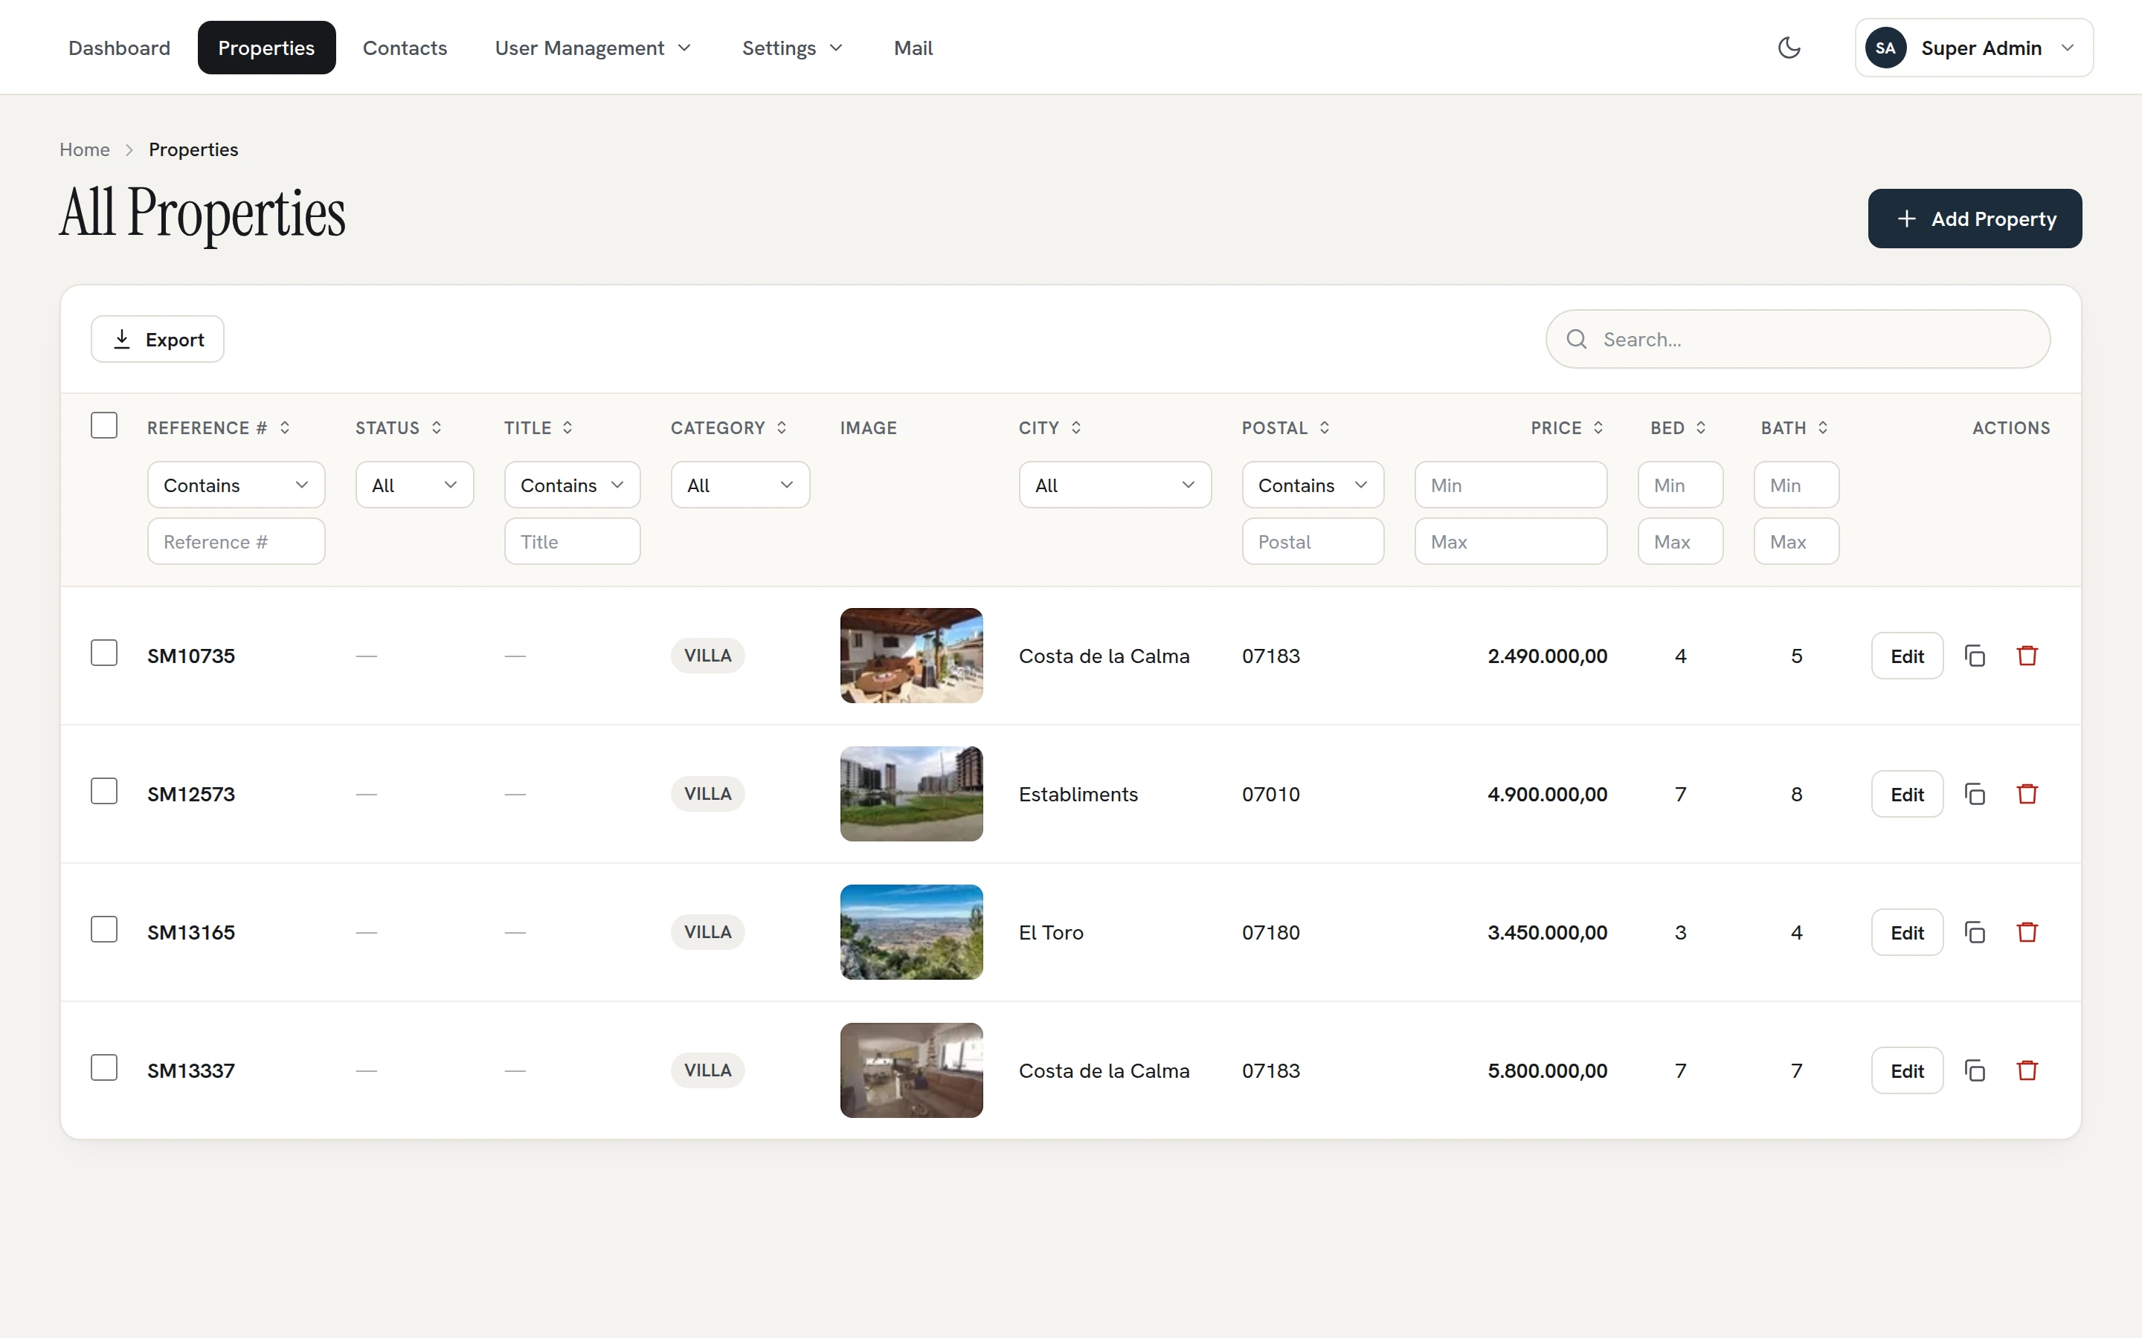
Task: Click the search magnifier icon
Action: coord(1577,339)
